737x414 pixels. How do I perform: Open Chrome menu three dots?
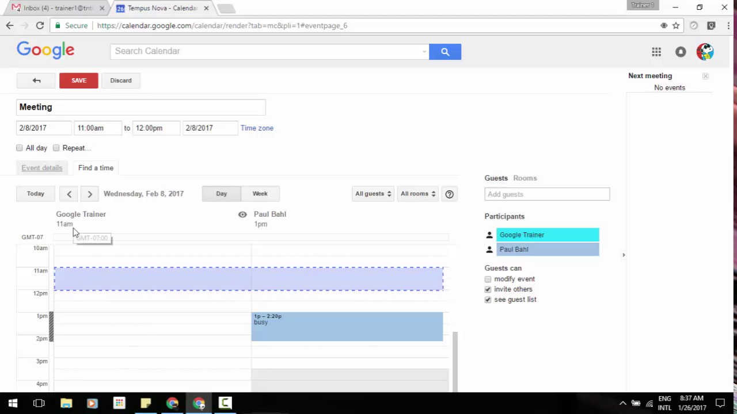tap(728, 25)
